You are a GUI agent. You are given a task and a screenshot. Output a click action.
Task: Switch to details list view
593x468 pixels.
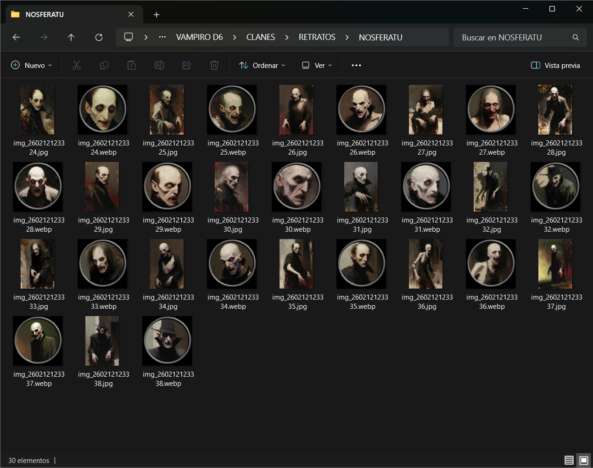tap(569, 460)
